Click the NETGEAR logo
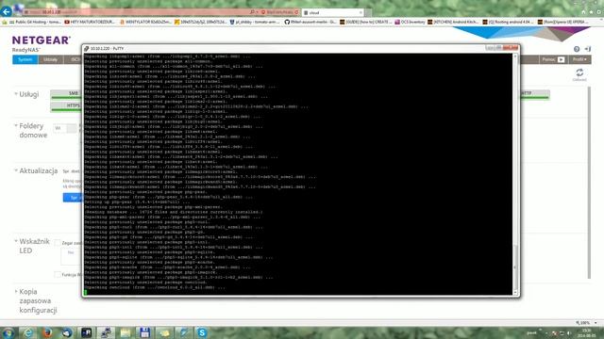Image resolution: width=604 pixels, height=339 pixels. [42, 40]
